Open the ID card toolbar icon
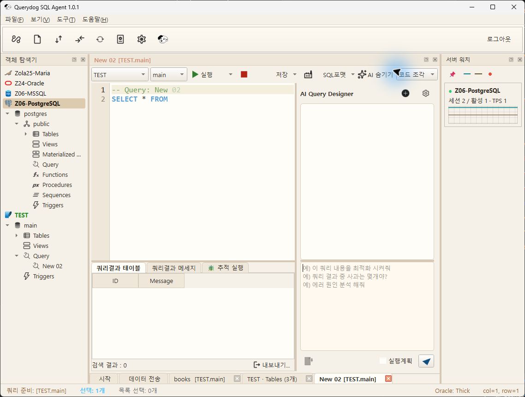 click(x=120, y=39)
